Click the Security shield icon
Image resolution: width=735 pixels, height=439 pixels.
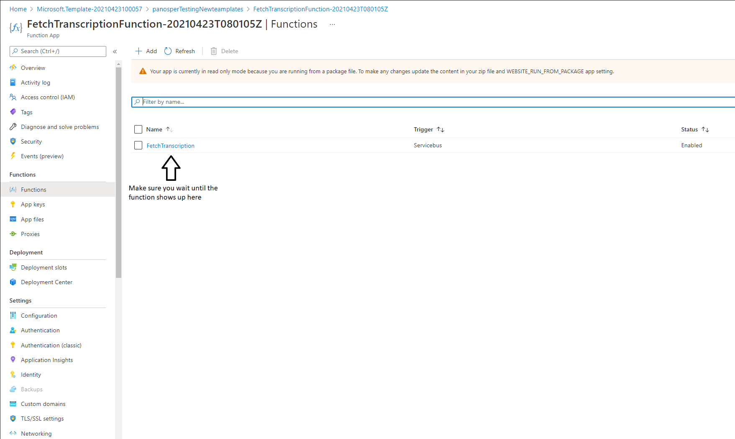[13, 141]
